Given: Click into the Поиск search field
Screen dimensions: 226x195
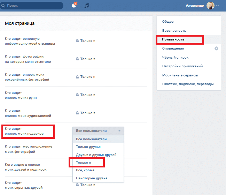Looking at the screenshot, I should click(x=33, y=6).
